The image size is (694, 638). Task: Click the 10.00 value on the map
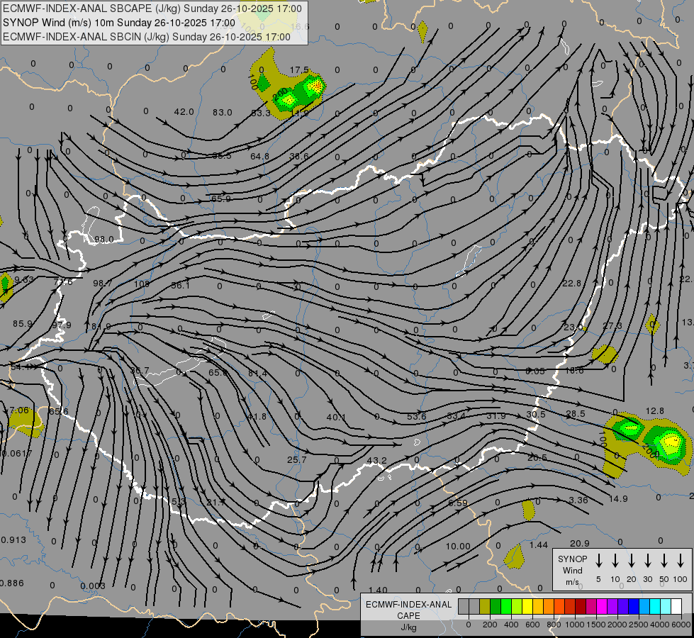[x=458, y=546]
